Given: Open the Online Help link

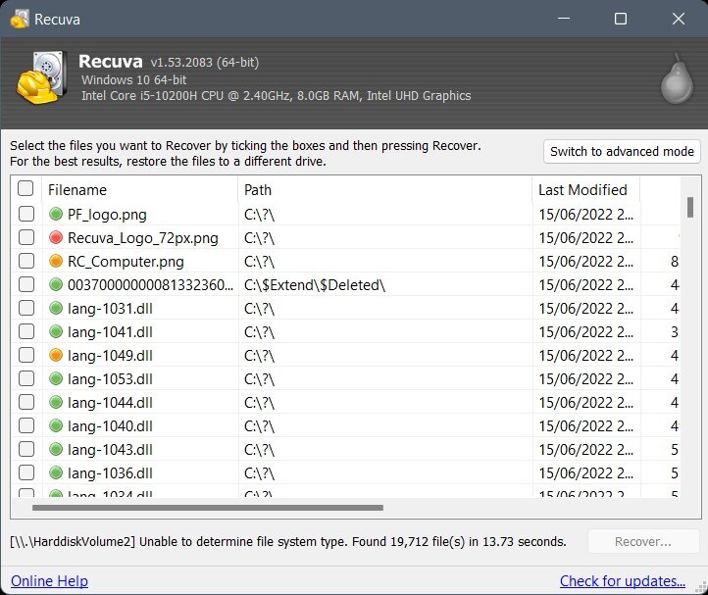Looking at the screenshot, I should (49, 580).
